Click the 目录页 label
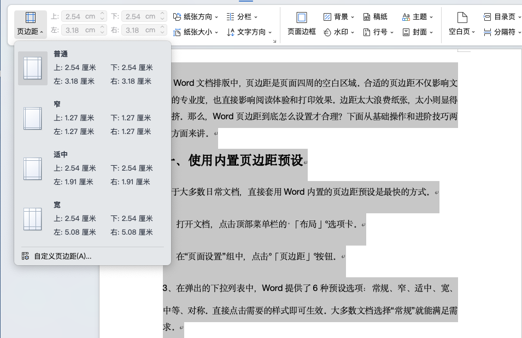This screenshot has height=338, width=522. (505, 16)
